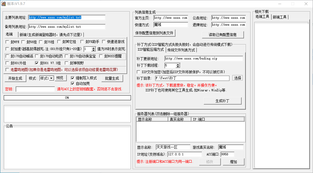The width and height of the screenshot is (313, 173).
Task: Click the 增加 server button
Action: click(x=234, y=162)
